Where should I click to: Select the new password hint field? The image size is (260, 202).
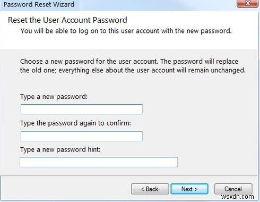click(x=99, y=162)
